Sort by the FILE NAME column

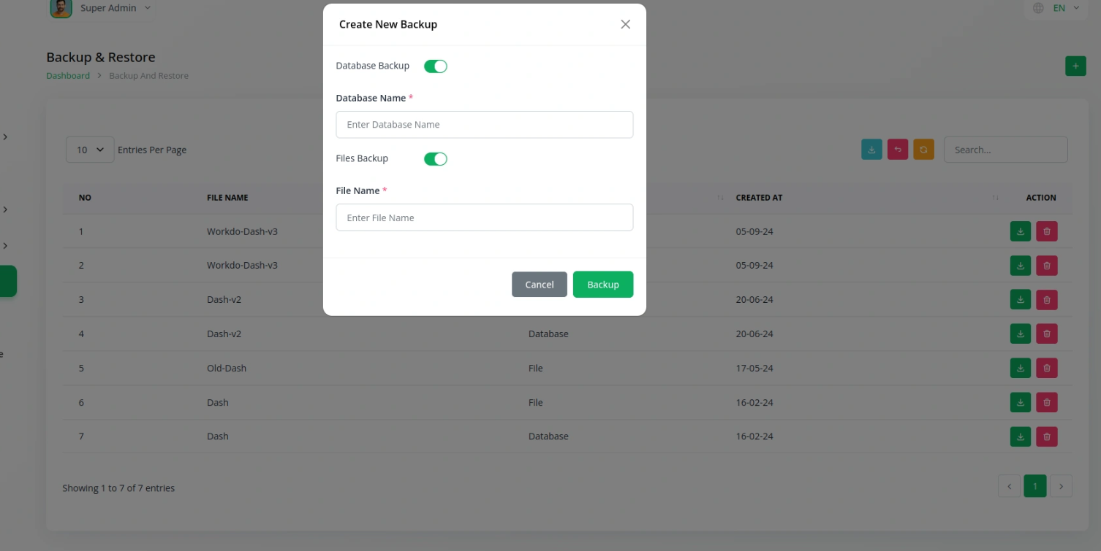point(227,198)
